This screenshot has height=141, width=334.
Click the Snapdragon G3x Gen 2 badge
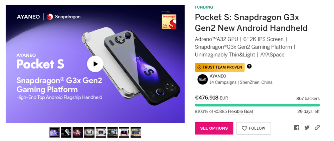point(169,21)
